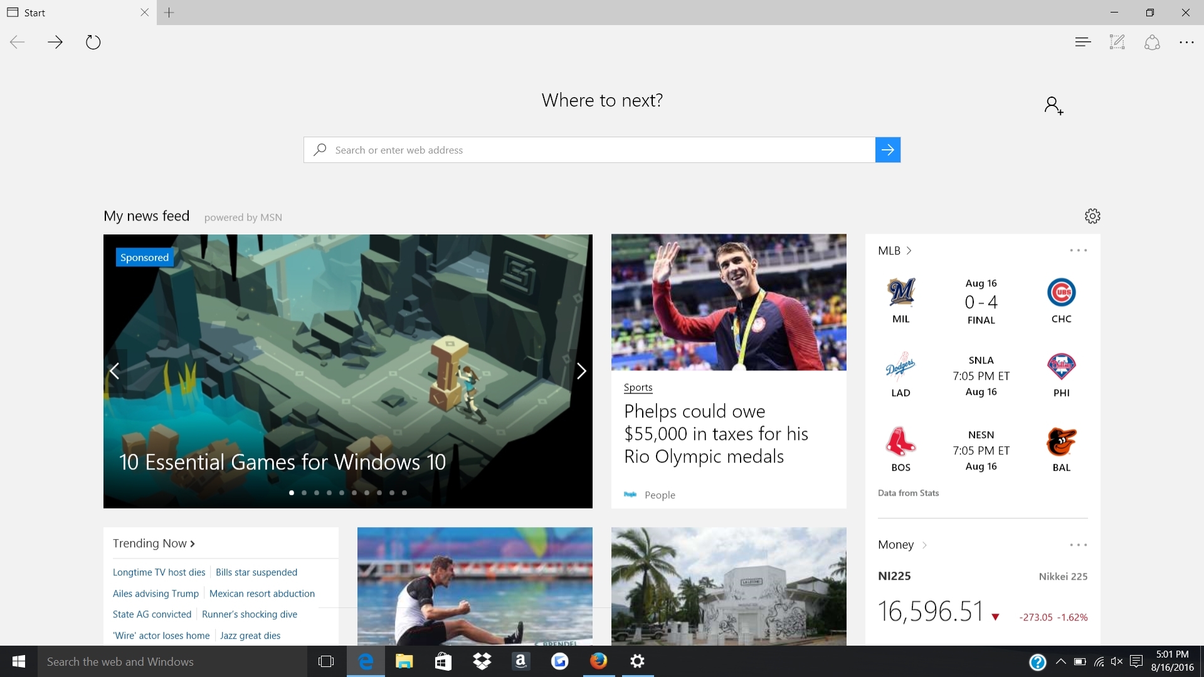Jump to fifth carousel dot
The height and width of the screenshot is (677, 1204).
342,493
